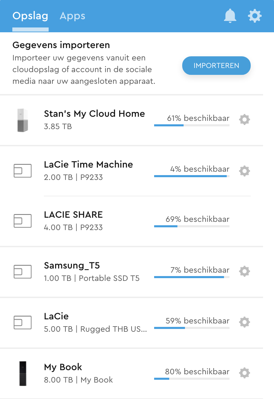
Task: Open My Book drive settings gear
Action: pyautogui.click(x=245, y=373)
